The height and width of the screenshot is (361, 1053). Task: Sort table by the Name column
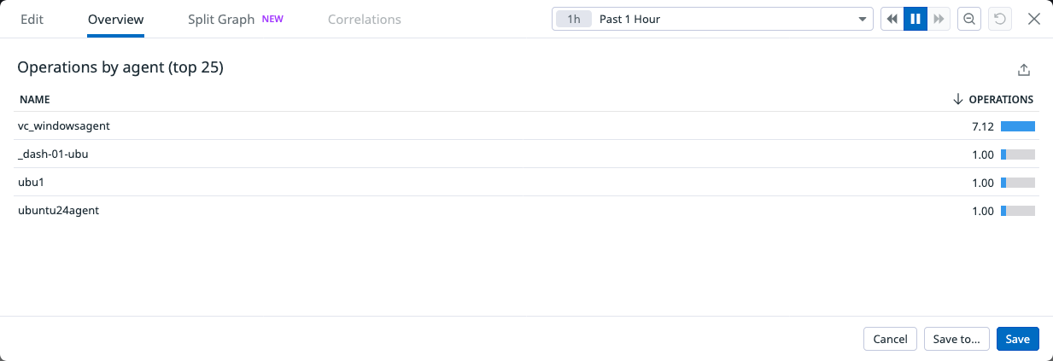tap(35, 100)
